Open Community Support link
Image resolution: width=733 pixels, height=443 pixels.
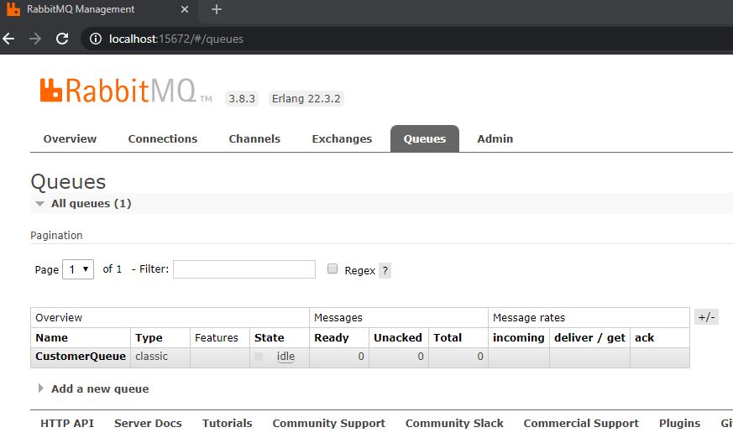[x=328, y=424]
